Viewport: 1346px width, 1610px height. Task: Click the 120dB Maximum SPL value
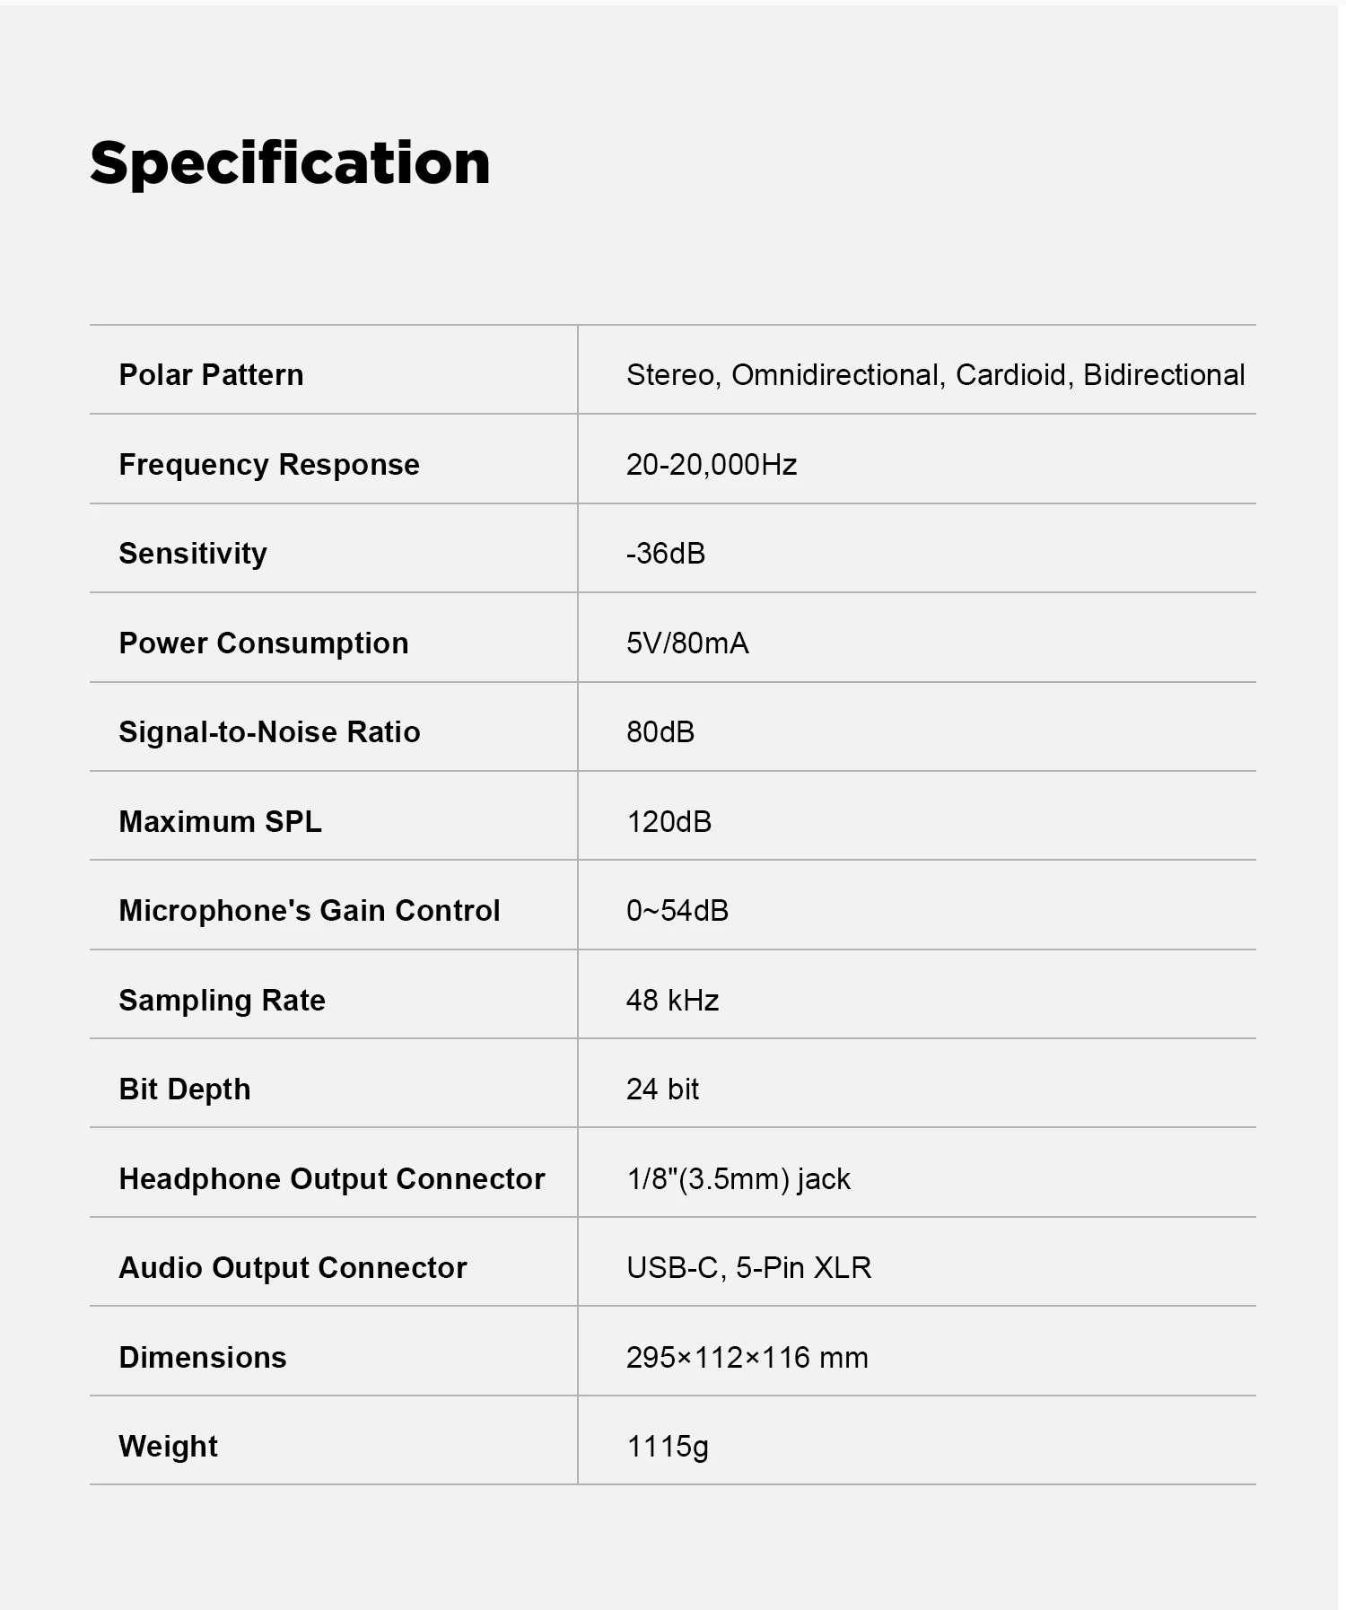[669, 821]
